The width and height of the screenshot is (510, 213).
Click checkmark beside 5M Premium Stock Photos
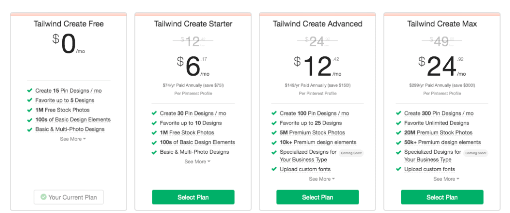[x=274, y=132]
